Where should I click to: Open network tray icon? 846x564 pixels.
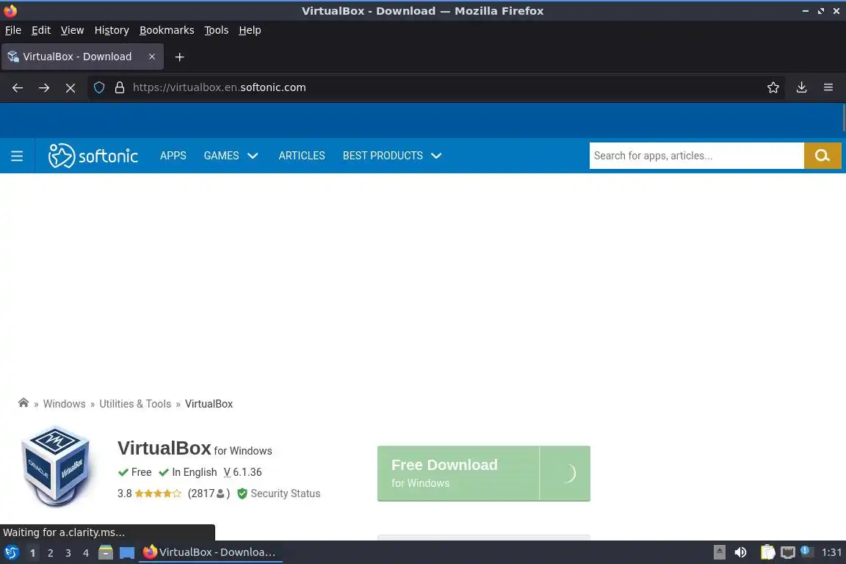point(788,553)
